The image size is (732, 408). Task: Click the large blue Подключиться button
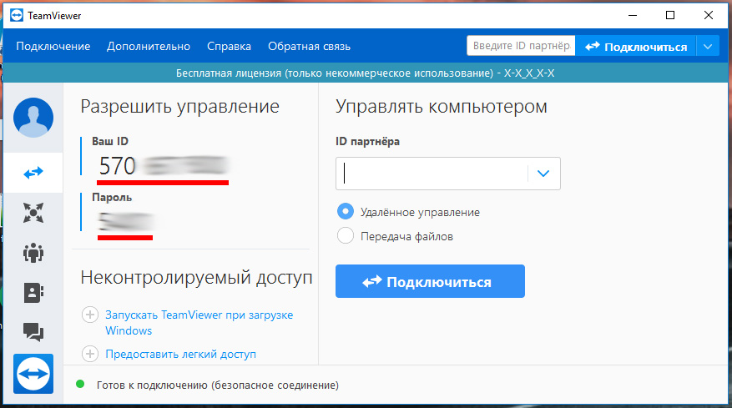click(430, 281)
